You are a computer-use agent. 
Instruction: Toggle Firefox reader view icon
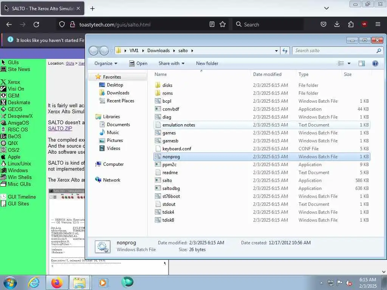212,24
